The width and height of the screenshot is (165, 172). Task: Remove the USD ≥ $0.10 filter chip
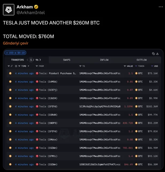[x=7, y=53]
